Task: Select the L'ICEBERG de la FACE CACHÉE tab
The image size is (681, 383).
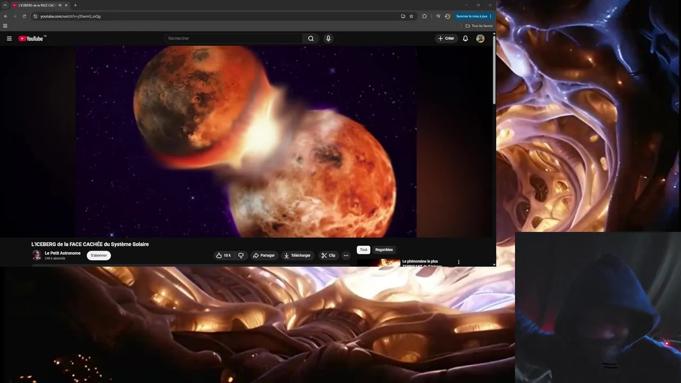Action: click(37, 5)
